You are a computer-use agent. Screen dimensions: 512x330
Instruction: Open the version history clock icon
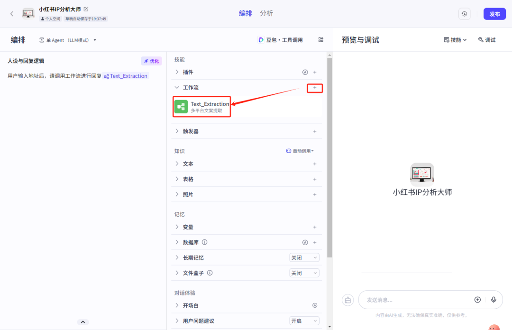point(464,14)
